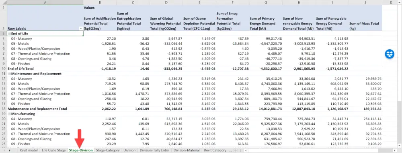Switch to the Revit model sheet tab

click(x=29, y=151)
